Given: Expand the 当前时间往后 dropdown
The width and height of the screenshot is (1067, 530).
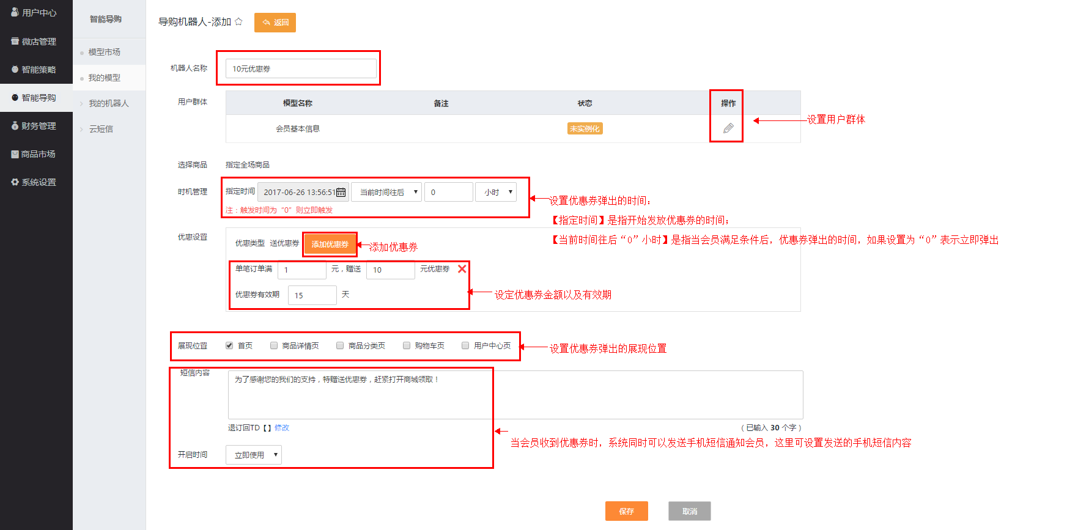Looking at the screenshot, I should point(386,192).
